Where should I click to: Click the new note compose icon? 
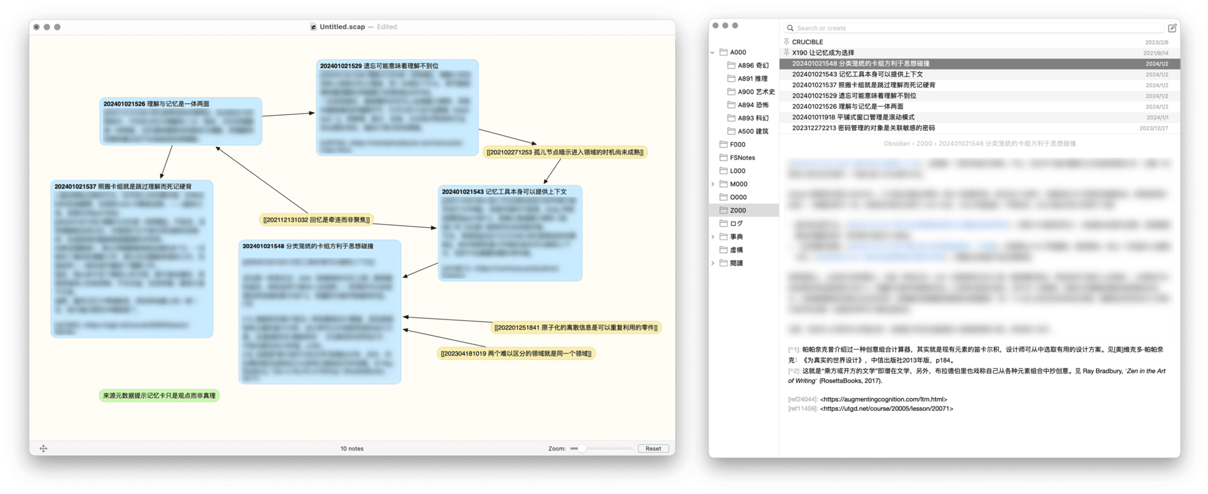(1172, 28)
